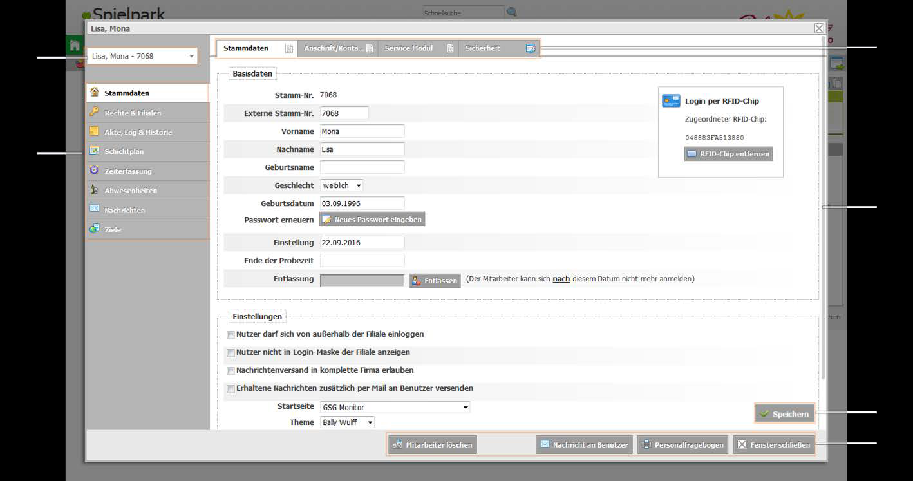Click the Abwesenheiten icon in sidebar
Viewport: 913px width, 481px height.
pyautogui.click(x=94, y=190)
